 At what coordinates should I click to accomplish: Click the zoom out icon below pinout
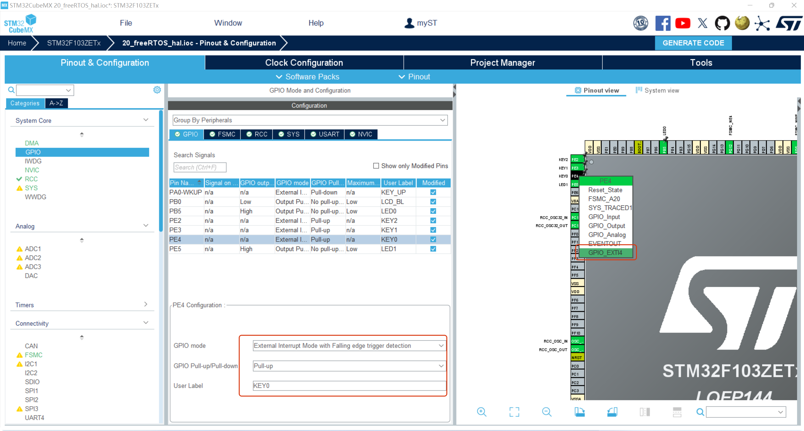[x=547, y=412]
